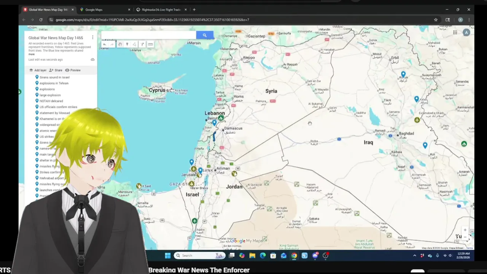This screenshot has height=274, width=487.
Task: Click the taskbar microphone icon
Action: click(438, 256)
